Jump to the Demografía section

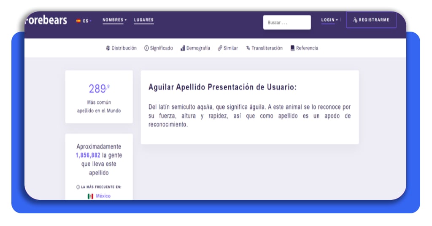point(195,48)
